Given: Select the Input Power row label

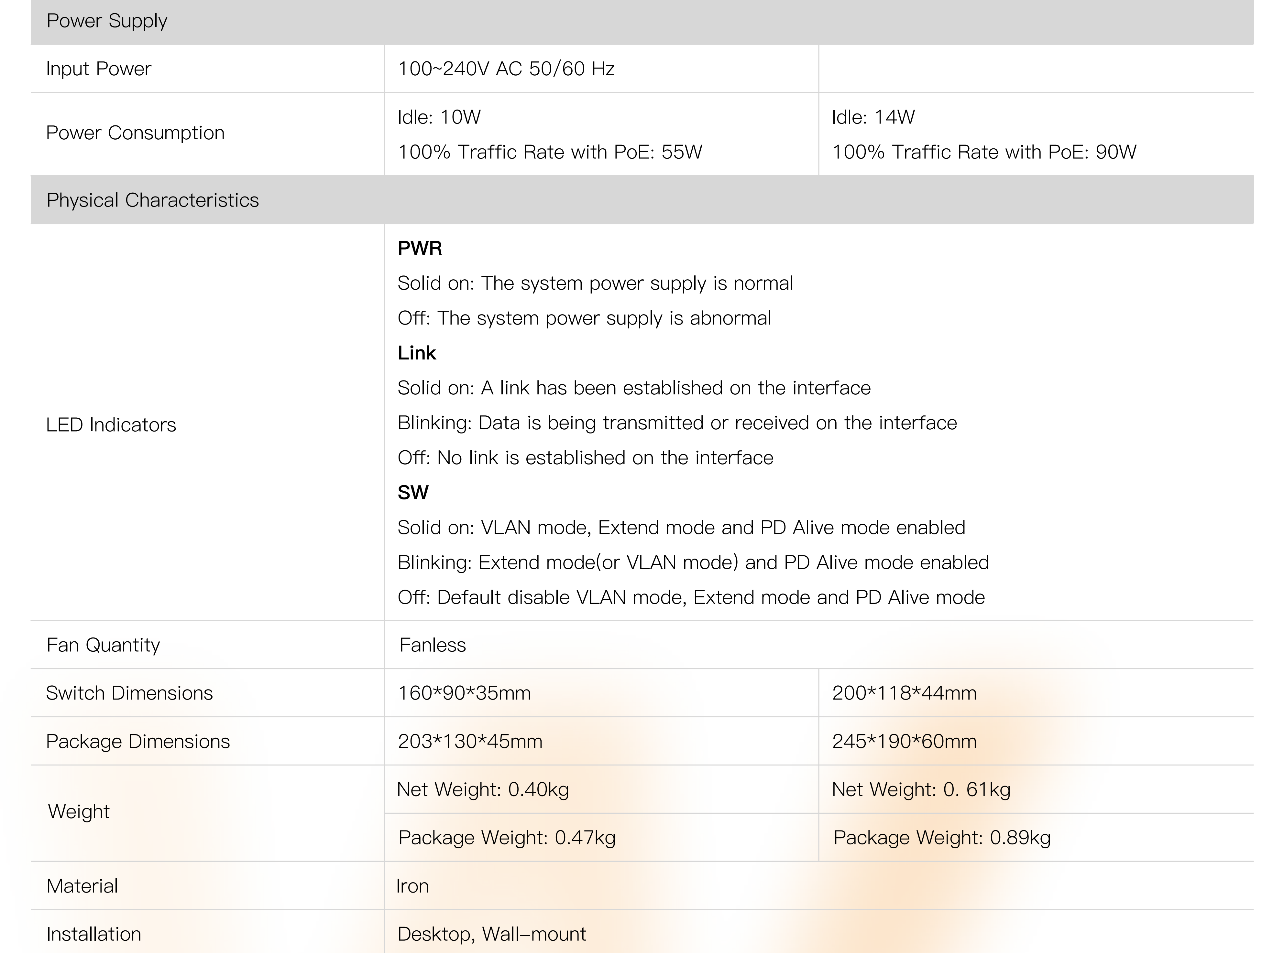Looking at the screenshot, I should tap(98, 69).
